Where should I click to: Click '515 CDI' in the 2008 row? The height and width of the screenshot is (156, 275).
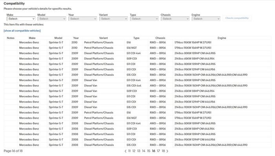[x=131, y=145]
